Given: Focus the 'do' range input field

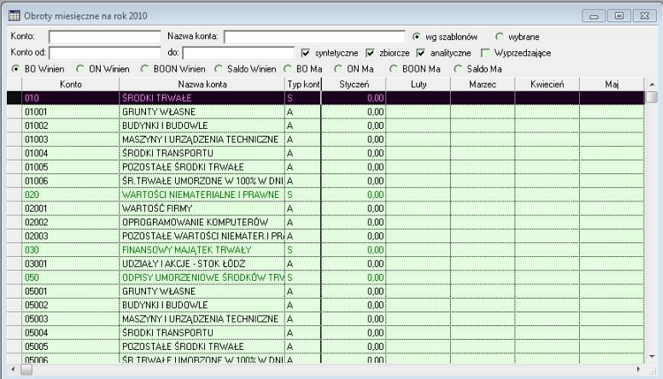Looking at the screenshot, I should pyautogui.click(x=239, y=53).
